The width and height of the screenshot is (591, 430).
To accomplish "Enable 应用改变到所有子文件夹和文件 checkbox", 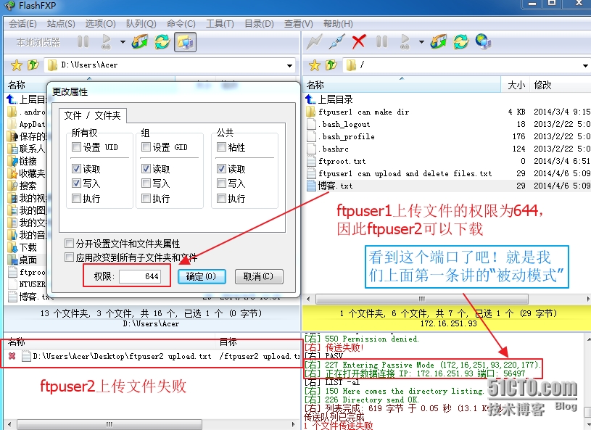I will pyautogui.click(x=70, y=257).
